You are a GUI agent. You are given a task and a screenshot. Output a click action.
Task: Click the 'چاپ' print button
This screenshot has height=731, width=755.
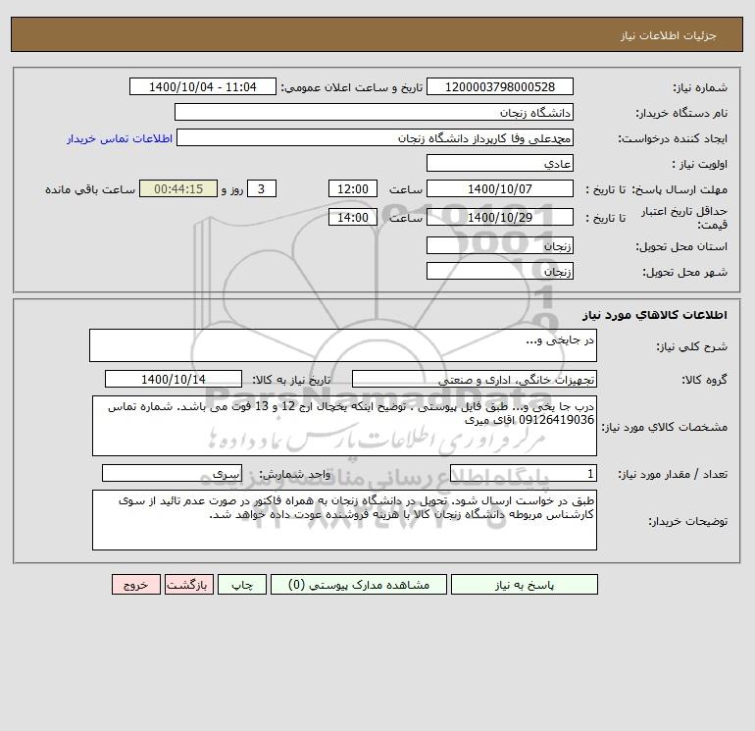242,585
